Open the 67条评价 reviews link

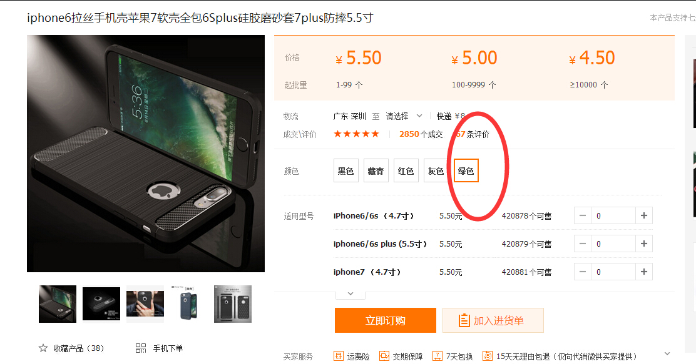(x=473, y=134)
